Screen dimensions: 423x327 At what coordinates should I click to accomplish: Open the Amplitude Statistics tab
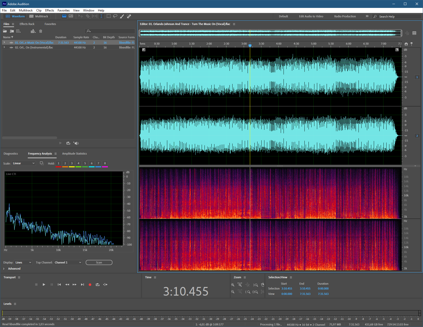(74, 154)
